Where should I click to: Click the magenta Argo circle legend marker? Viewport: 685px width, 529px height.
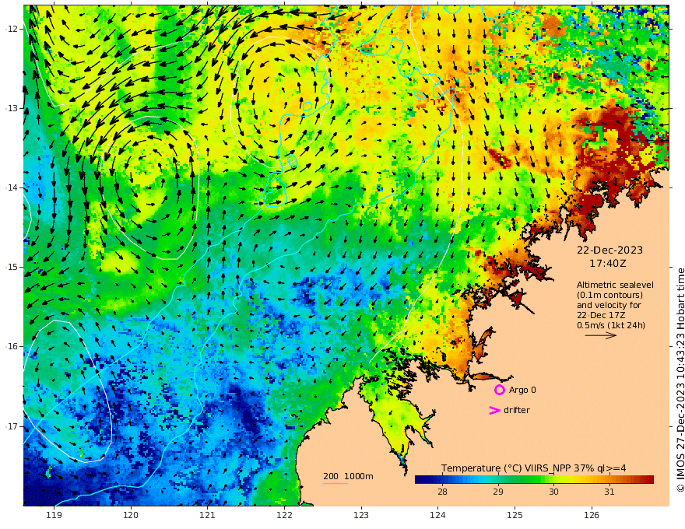(x=499, y=390)
